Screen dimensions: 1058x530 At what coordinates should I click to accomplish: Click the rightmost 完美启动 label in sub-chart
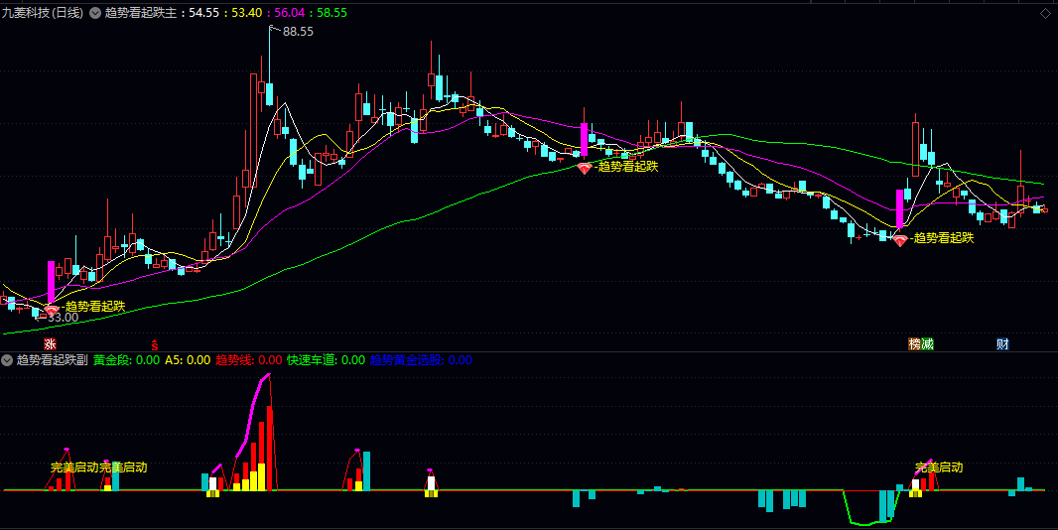click(939, 467)
